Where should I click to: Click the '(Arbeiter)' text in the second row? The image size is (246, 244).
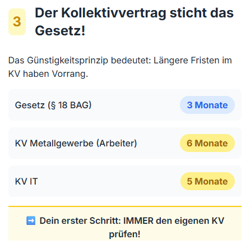point(117,143)
